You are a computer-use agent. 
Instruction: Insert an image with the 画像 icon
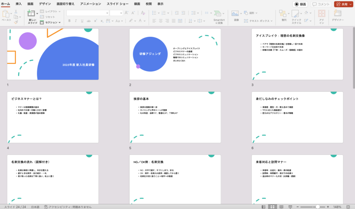(235, 14)
